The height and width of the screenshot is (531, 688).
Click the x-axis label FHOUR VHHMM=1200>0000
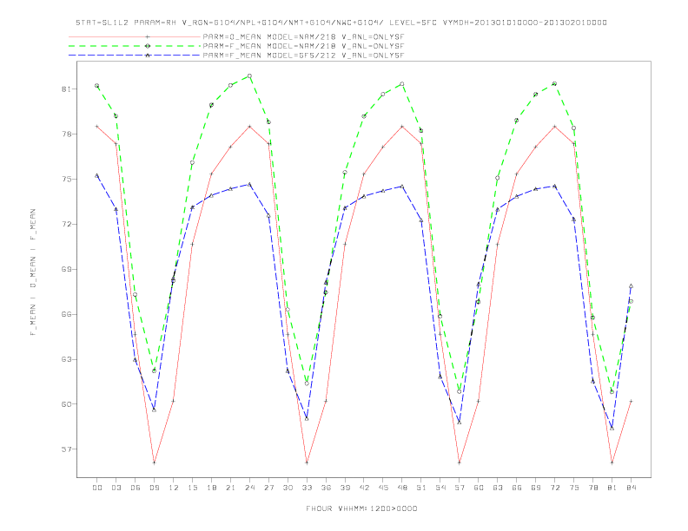coord(361,508)
